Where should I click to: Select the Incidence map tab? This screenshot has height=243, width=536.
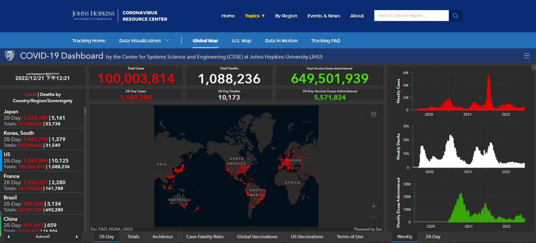(162, 237)
